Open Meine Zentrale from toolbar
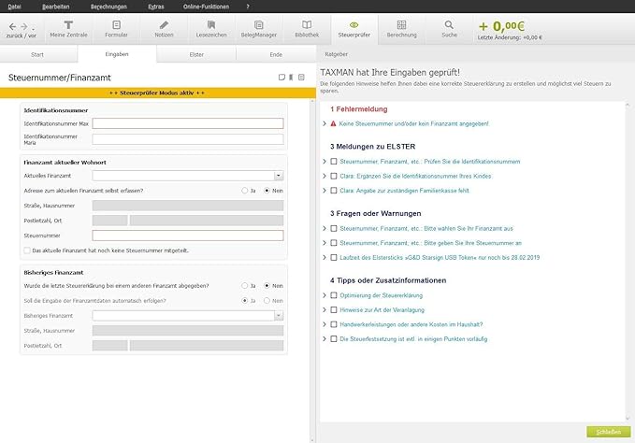This screenshot has width=635, height=443. (69, 27)
